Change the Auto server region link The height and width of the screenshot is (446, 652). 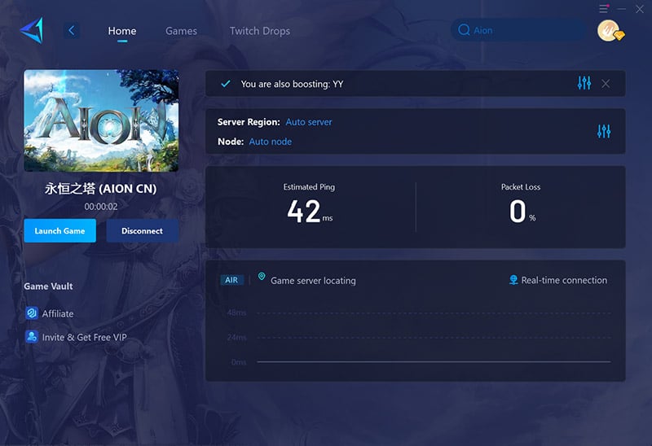pos(309,122)
